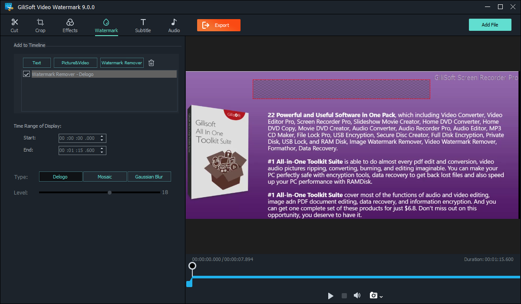Click the Level slider handle
This screenshot has width=521, height=304.
tap(109, 192)
